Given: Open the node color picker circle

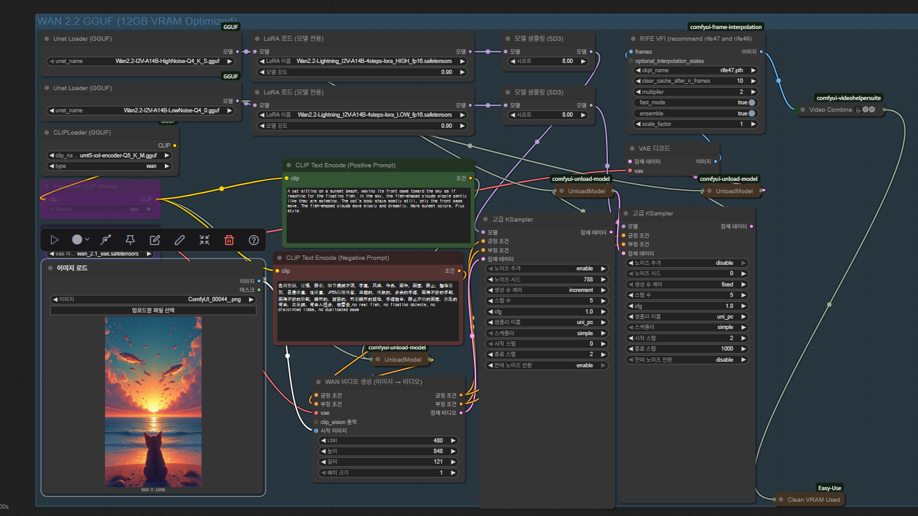Looking at the screenshot, I should tap(77, 239).
